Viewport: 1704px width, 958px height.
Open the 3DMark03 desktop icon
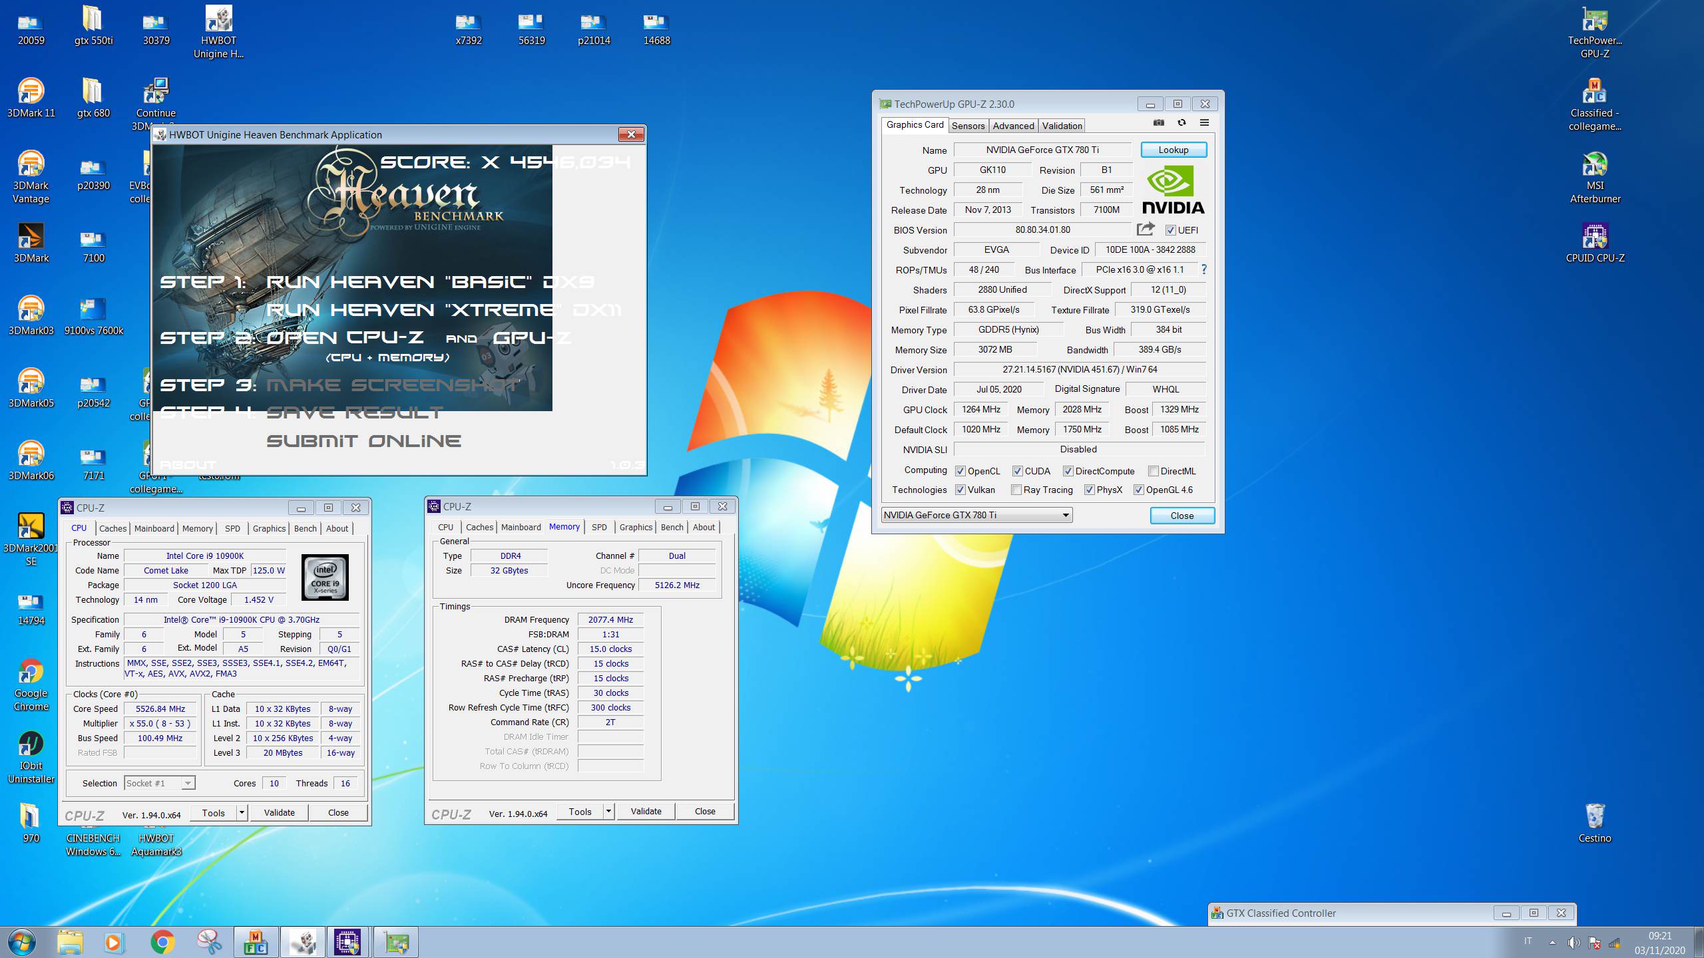(x=31, y=315)
